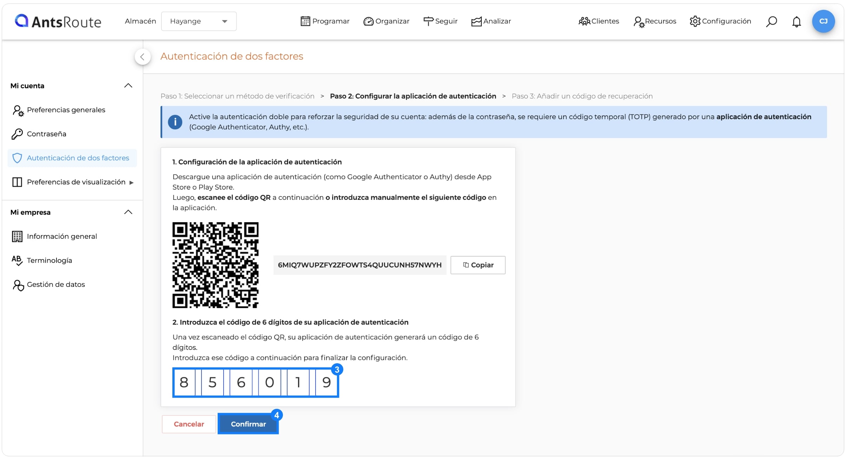Open the Hayange warehouse dropdown
Image resolution: width=846 pixels, height=460 pixels.
point(198,21)
